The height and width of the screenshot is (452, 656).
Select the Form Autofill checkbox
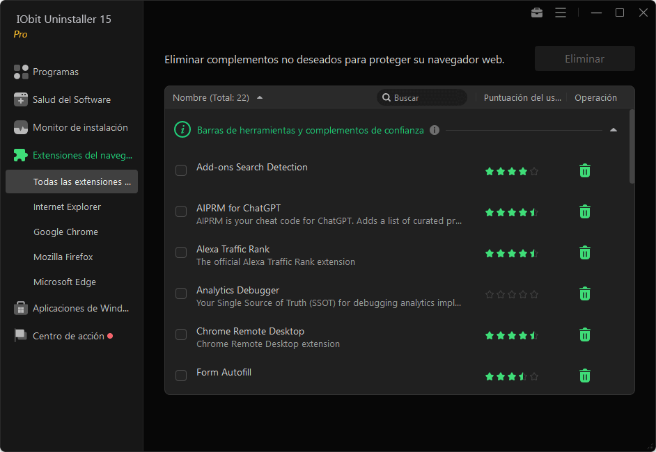[181, 376]
